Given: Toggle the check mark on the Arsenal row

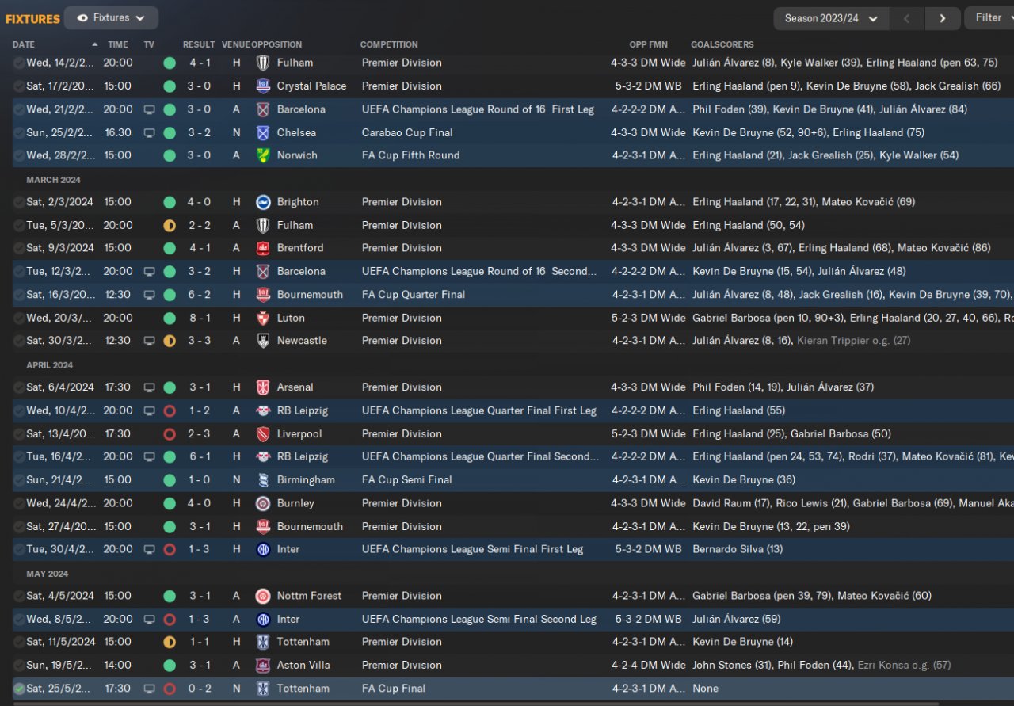Looking at the screenshot, I should 19,387.
